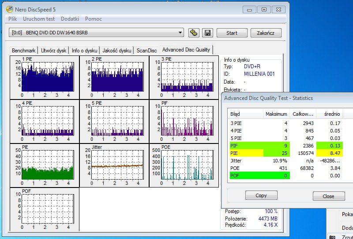
Task: Click the Całkow... column header
Action: tap(303, 114)
